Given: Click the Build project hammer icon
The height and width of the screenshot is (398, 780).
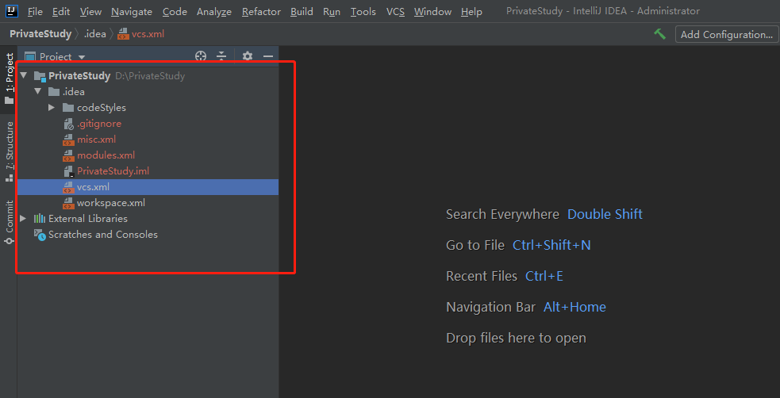Looking at the screenshot, I should coord(659,34).
